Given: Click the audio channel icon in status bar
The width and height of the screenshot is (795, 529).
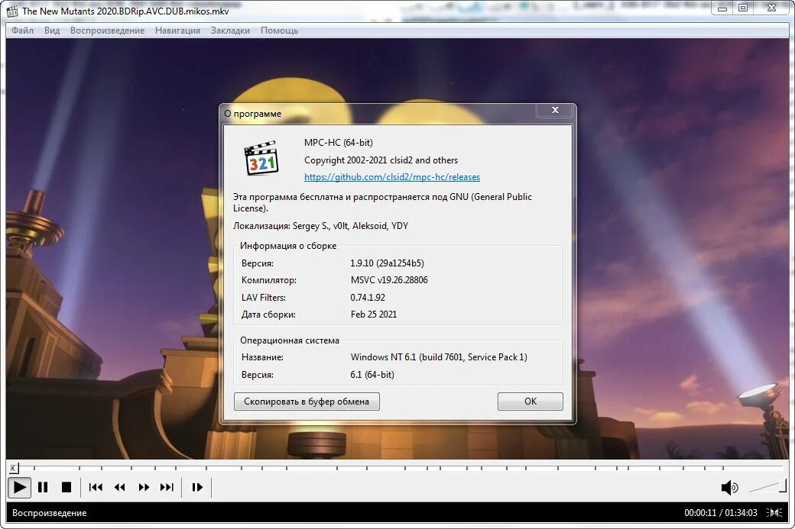Looking at the screenshot, I should pos(774,513).
